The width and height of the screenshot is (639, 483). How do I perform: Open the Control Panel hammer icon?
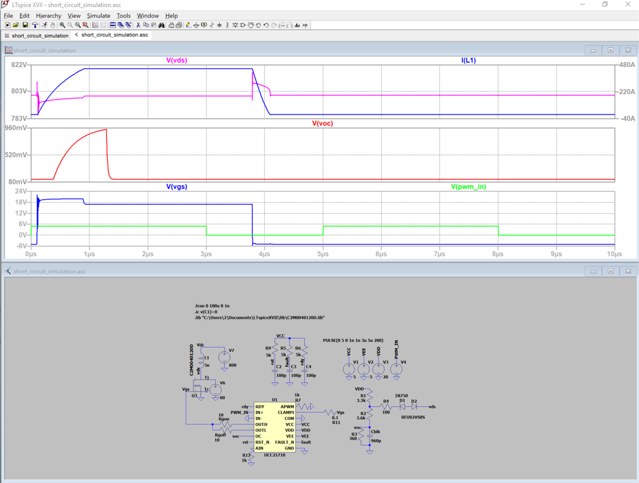click(x=35, y=25)
